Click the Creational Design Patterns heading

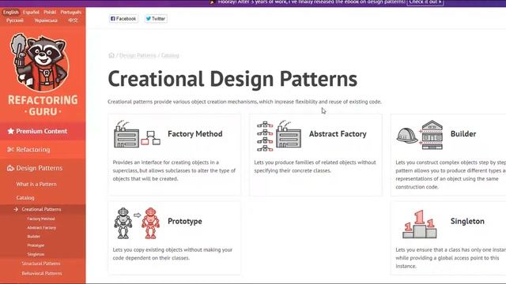pyautogui.click(x=232, y=79)
